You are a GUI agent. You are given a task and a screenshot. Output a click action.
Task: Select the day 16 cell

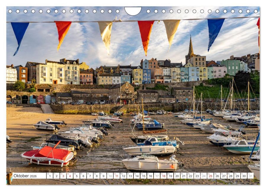click(x=150, y=176)
